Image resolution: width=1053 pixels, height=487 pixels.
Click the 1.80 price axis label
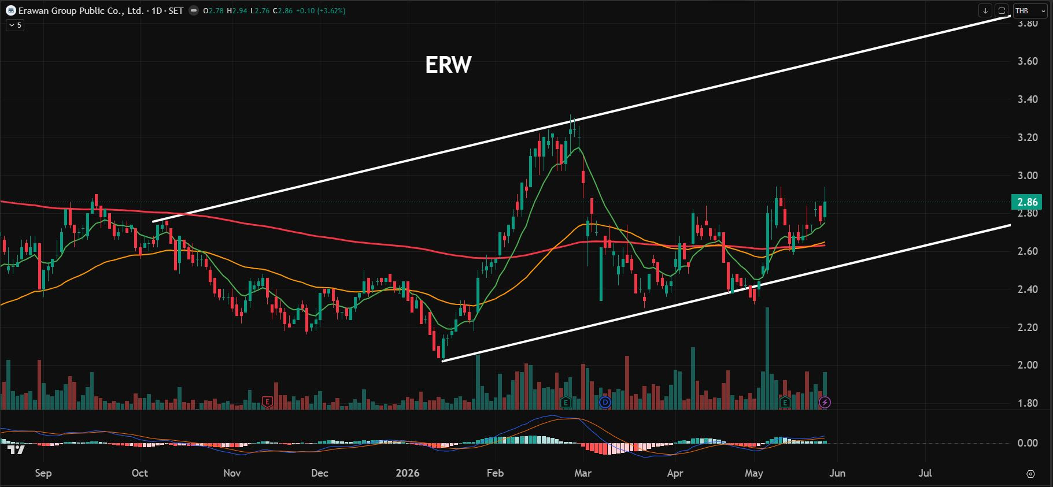coord(1028,403)
